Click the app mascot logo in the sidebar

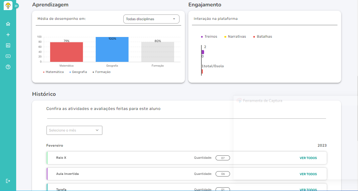[x=8, y=6]
